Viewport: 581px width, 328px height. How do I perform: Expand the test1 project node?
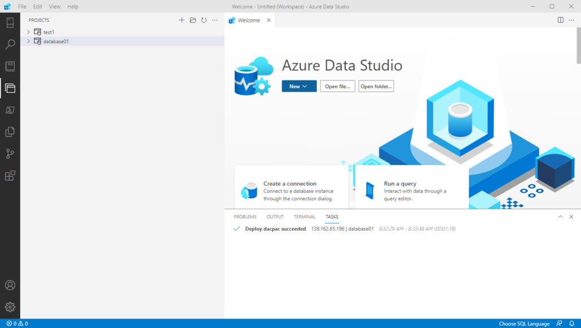(28, 32)
